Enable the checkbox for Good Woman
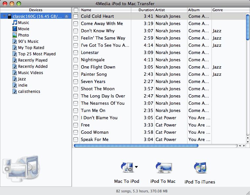Viewport: 250px width, 195px height. pyautogui.click(x=76, y=132)
